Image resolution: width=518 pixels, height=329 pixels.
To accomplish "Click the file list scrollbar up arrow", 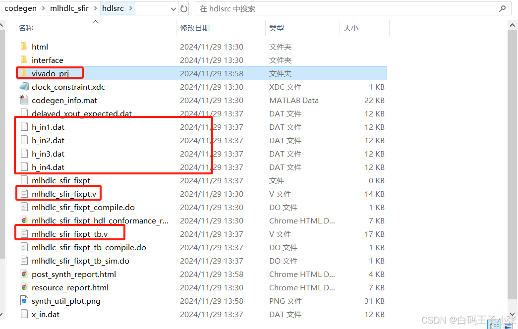I will (x=513, y=25).
